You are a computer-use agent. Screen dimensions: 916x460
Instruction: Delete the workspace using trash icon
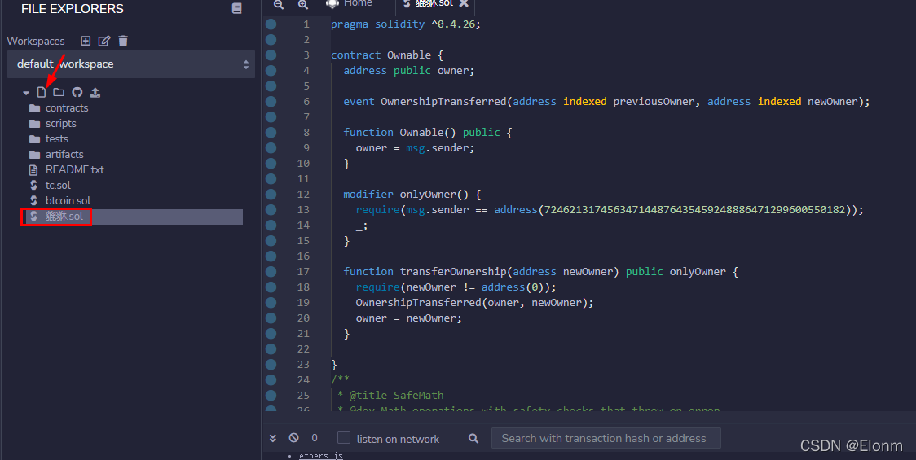pos(123,41)
